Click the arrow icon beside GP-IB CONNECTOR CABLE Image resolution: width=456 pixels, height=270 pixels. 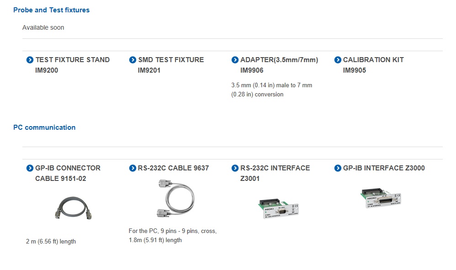pyautogui.click(x=30, y=168)
